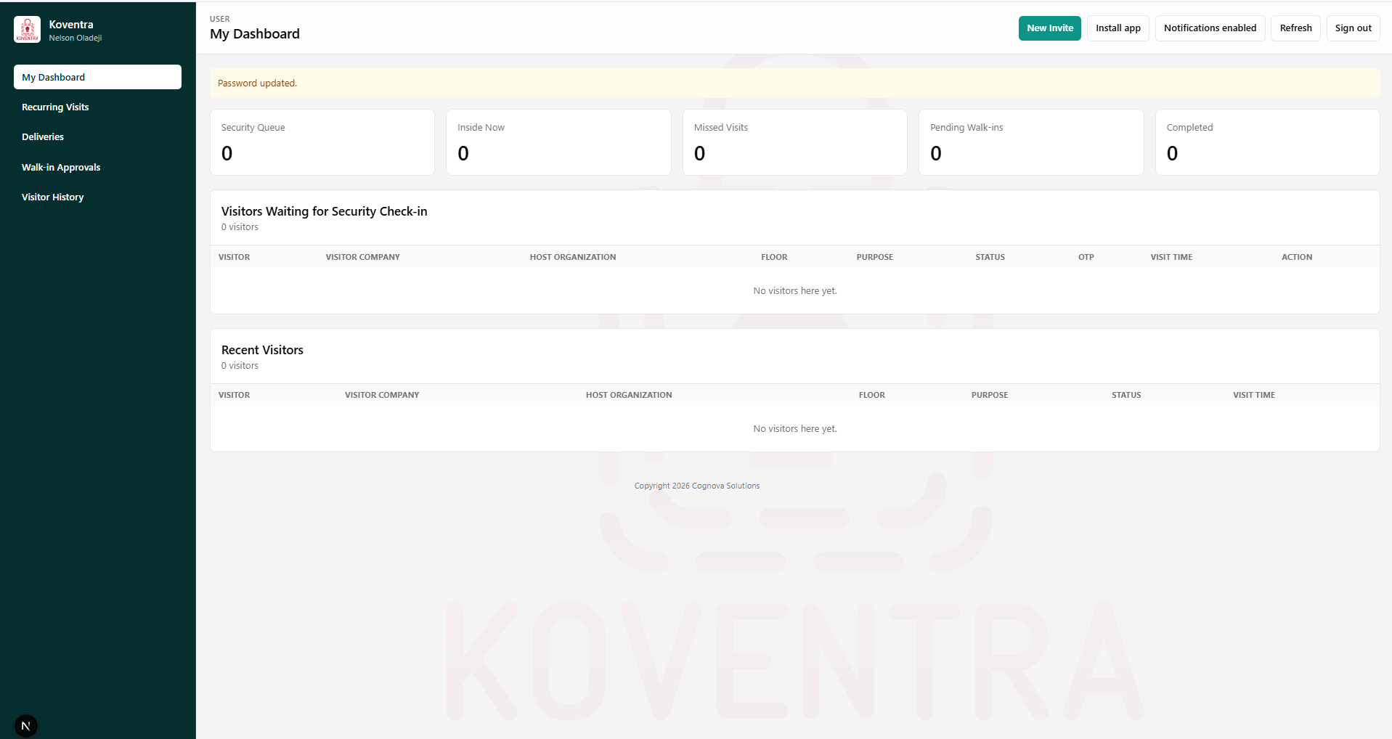Select the Missed Visits card
The width and height of the screenshot is (1392, 739).
point(795,142)
